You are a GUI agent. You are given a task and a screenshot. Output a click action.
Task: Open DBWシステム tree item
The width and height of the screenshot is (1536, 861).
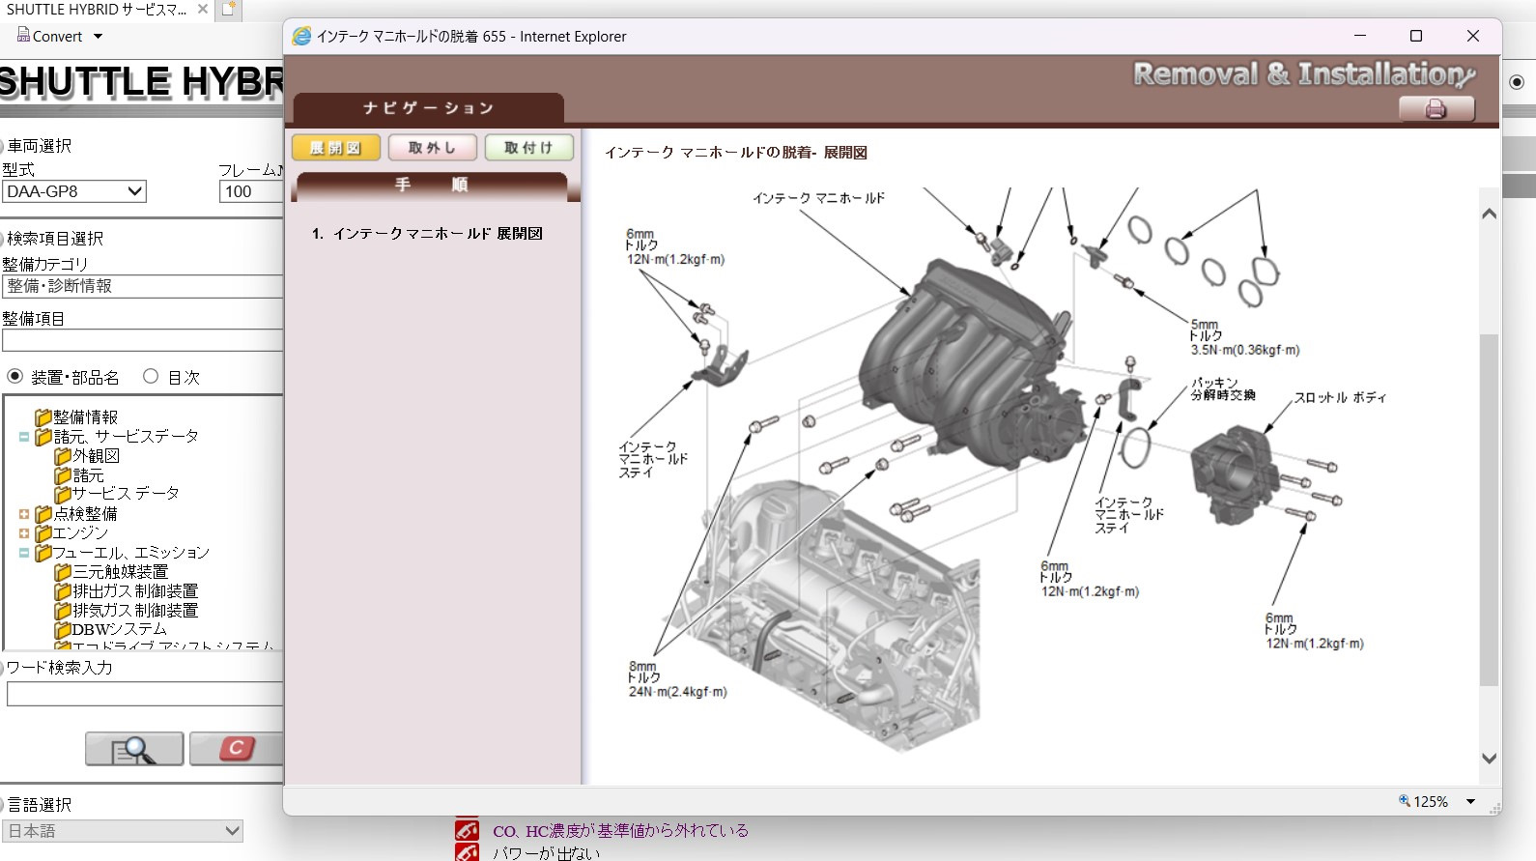pyautogui.click(x=119, y=630)
